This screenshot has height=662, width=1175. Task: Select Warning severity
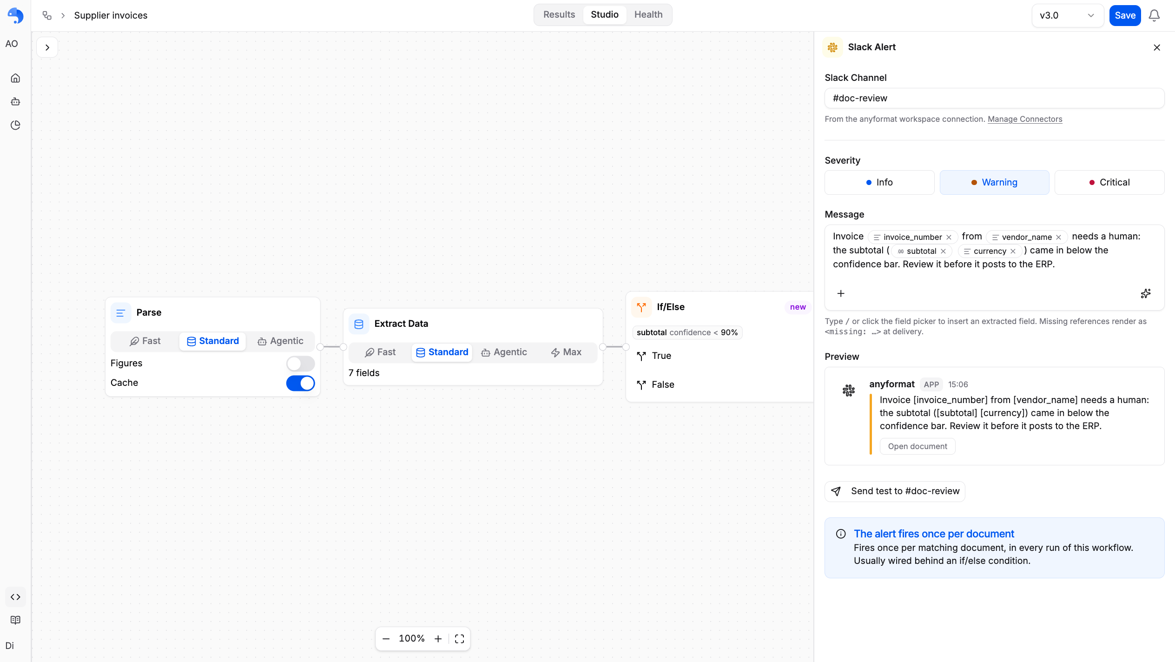[x=994, y=182]
